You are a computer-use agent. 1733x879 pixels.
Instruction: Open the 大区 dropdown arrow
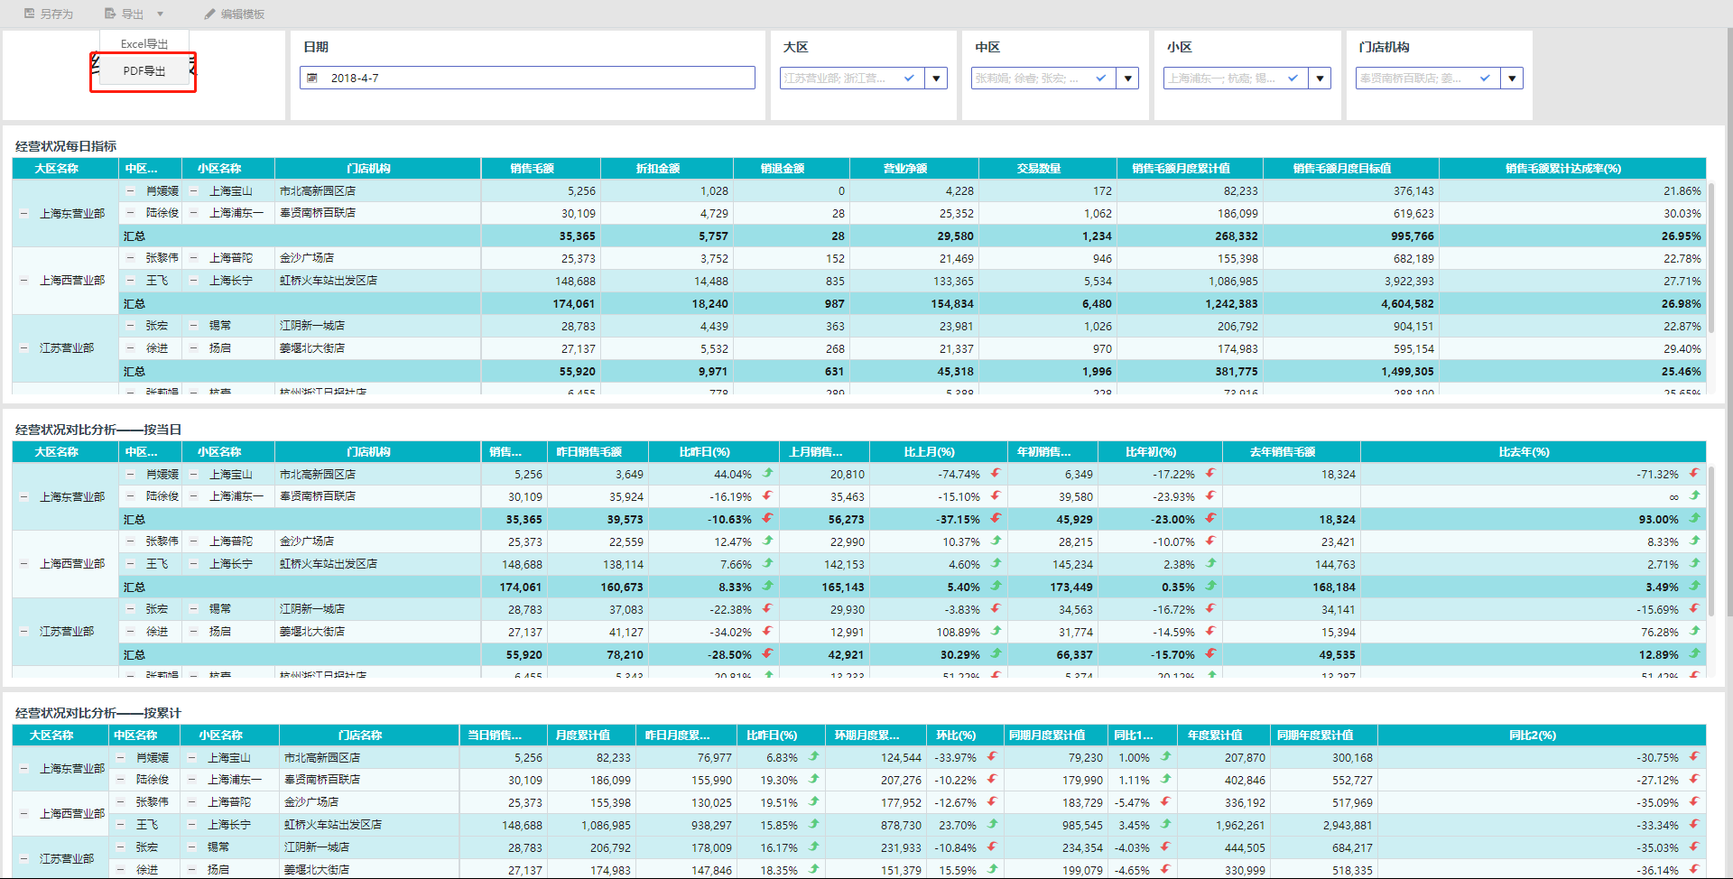[x=936, y=79]
